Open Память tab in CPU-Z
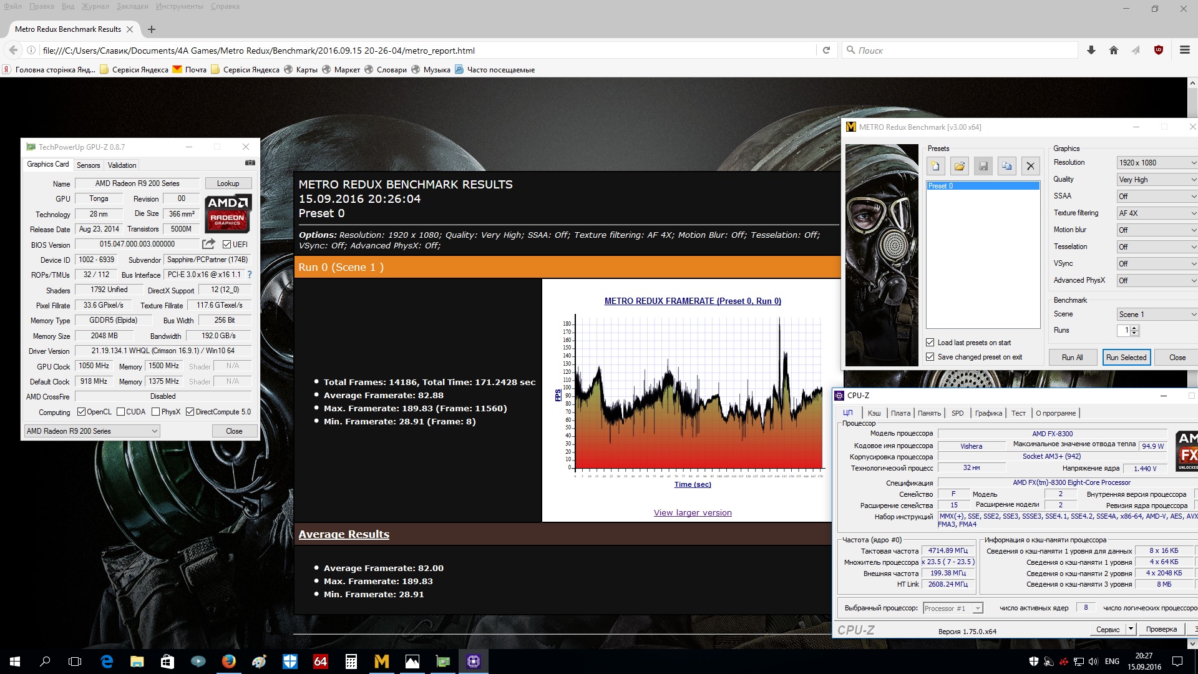The height and width of the screenshot is (674, 1198). pyautogui.click(x=928, y=413)
